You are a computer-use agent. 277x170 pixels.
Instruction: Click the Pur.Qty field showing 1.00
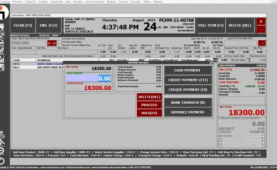pyautogui.click(x=102, y=52)
